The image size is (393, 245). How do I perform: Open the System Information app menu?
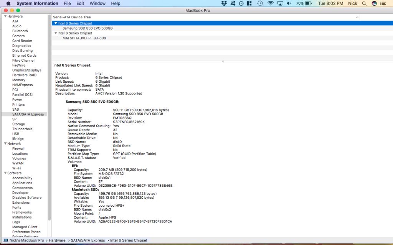pos(37,3)
